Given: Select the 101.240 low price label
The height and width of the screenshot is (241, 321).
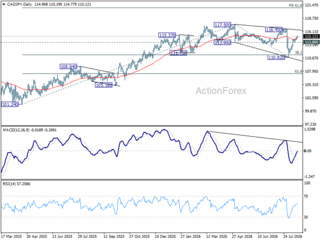Looking at the screenshot, I should point(10,104).
